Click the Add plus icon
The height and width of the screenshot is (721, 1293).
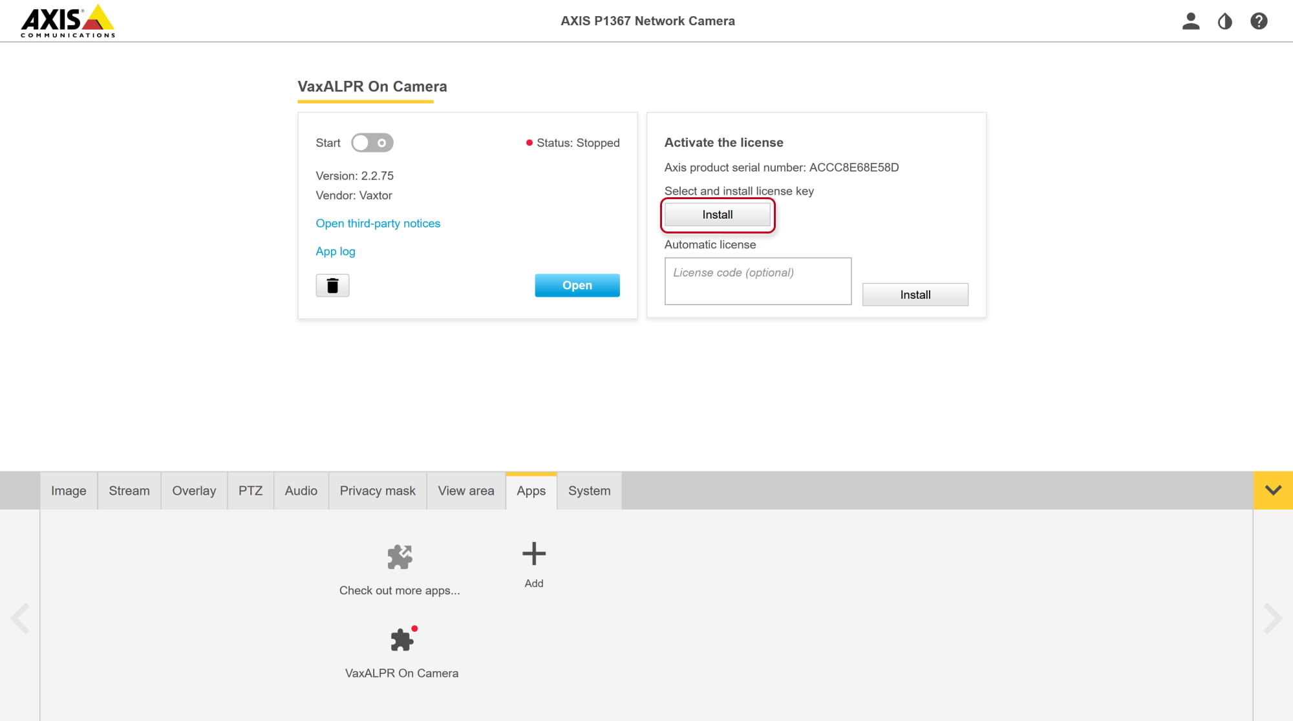(534, 554)
